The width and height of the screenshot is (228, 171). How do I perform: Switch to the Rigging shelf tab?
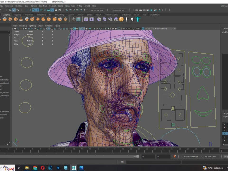[x=18, y=15]
